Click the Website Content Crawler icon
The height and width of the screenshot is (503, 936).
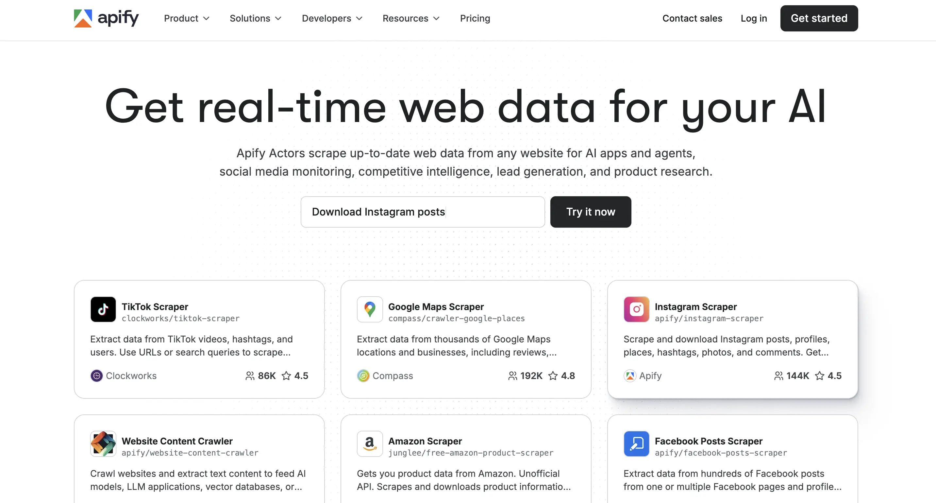103,444
